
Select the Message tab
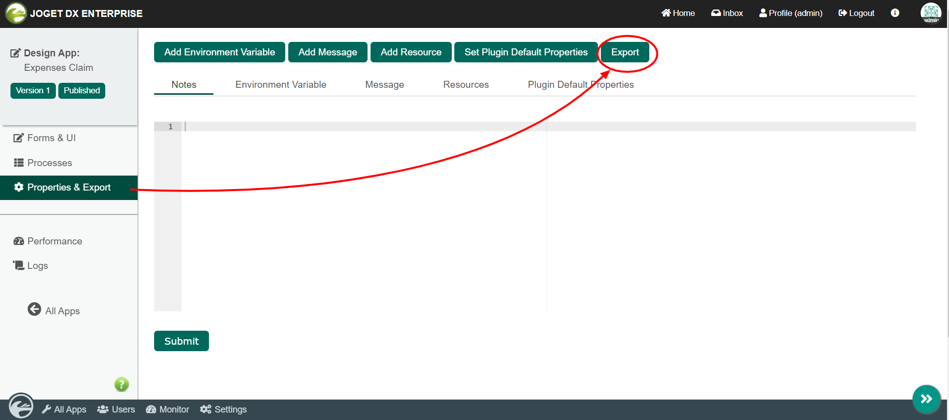point(384,85)
